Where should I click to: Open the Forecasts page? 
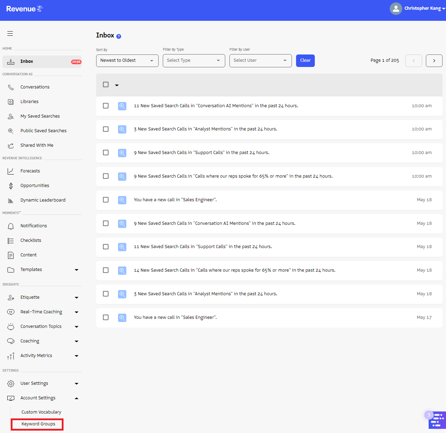(30, 171)
